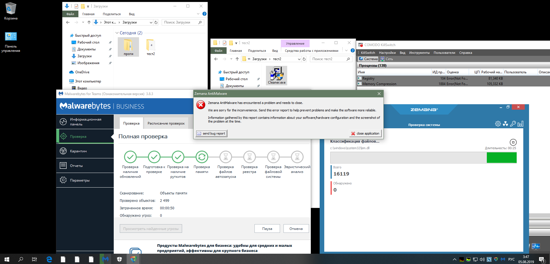Click Windows Defender shield taskbar icon
Screen dimensions: 550x264
click(119, 259)
